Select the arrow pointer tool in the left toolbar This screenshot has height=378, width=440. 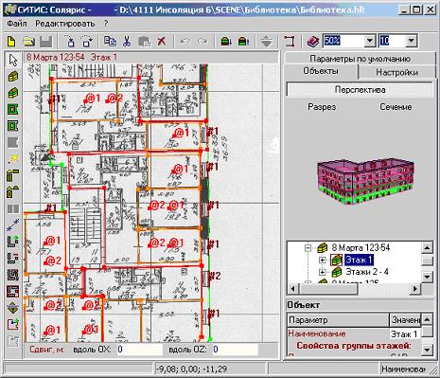[13, 60]
